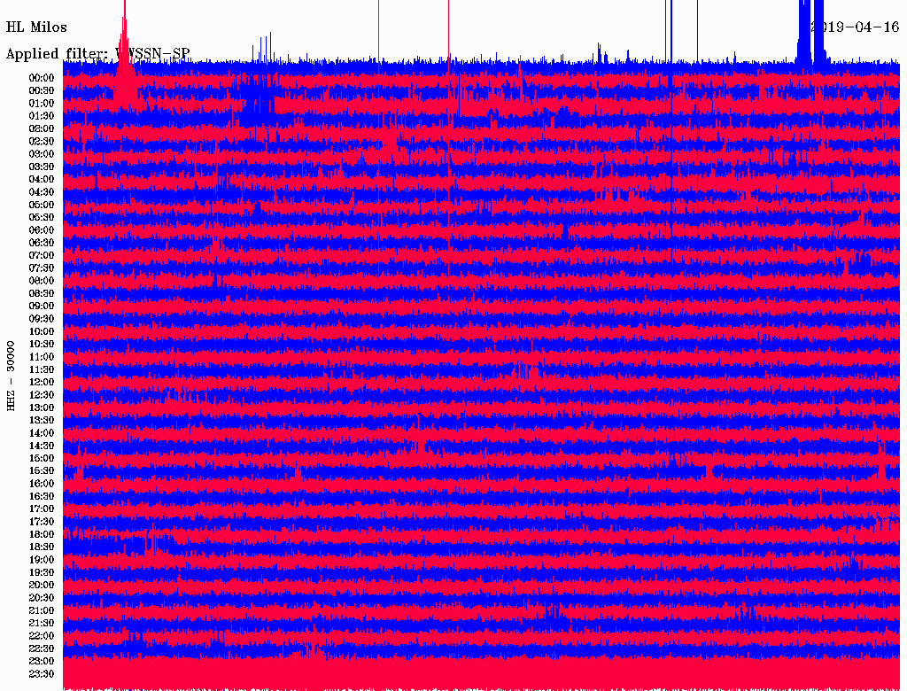The width and height of the screenshot is (907, 691).
Task: Select the 13:30 time row label
Action: 42,420
